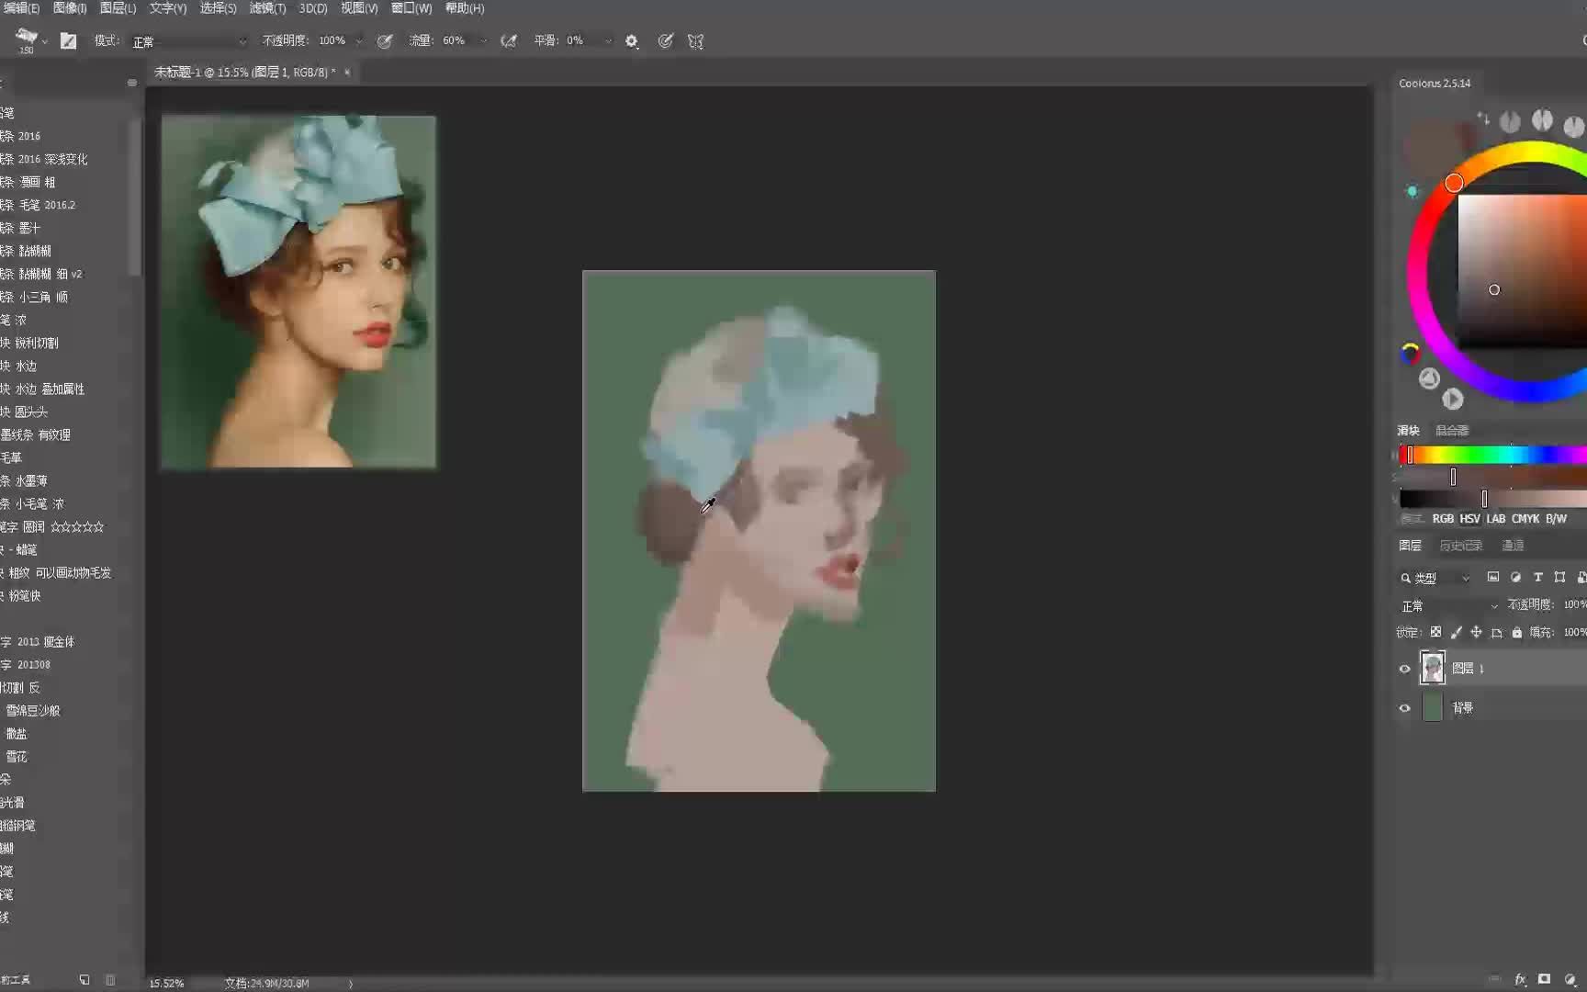This screenshot has height=992, width=1587.
Task: Switch to 混合器 tab in Coolorus
Action: coord(1452,430)
